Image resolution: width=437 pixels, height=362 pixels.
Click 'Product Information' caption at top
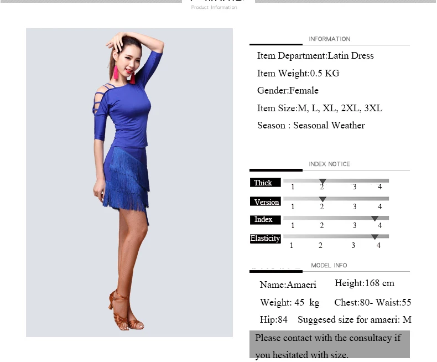click(214, 7)
